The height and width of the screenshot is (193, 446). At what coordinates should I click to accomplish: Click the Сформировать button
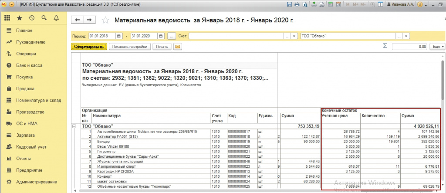coord(89,47)
